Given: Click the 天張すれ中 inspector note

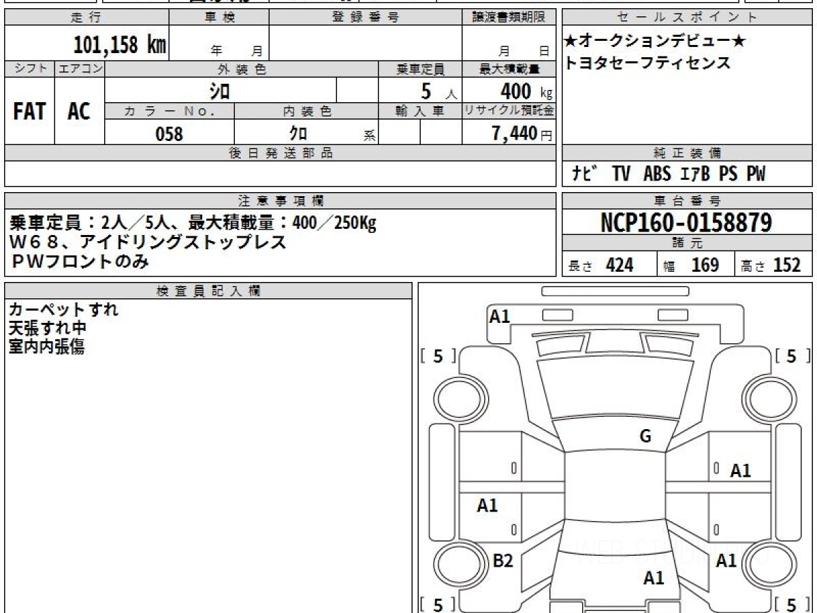Looking at the screenshot, I should pyautogui.click(x=48, y=328).
